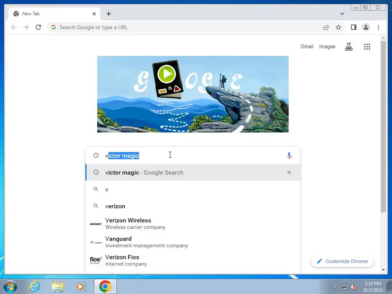The height and width of the screenshot is (294, 392).
Task: Select the Verizon Wireless suggestion
Action: coord(193,224)
